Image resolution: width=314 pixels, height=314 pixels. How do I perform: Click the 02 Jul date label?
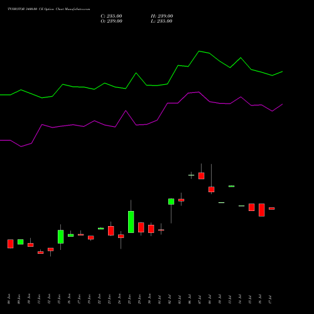point(170,299)
